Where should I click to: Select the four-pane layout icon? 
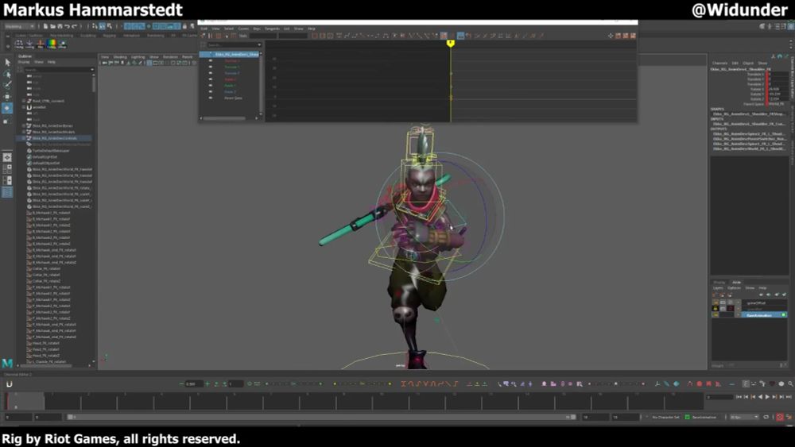tap(7, 169)
